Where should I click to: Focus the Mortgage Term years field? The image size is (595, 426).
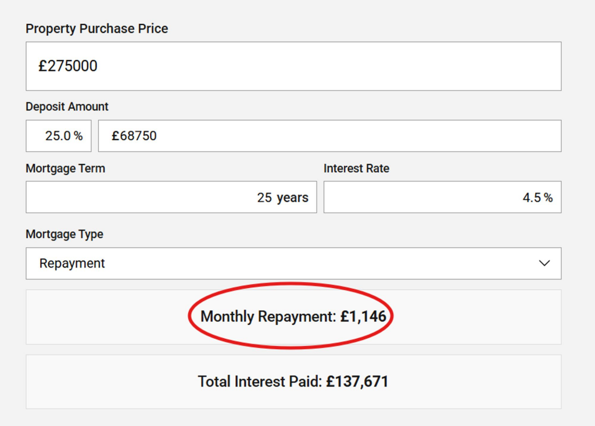coord(171,198)
